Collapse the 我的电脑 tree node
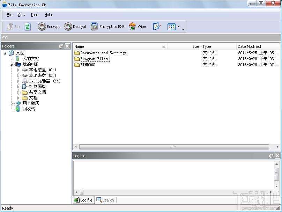The width and height of the screenshot is (282, 212). click(12, 64)
